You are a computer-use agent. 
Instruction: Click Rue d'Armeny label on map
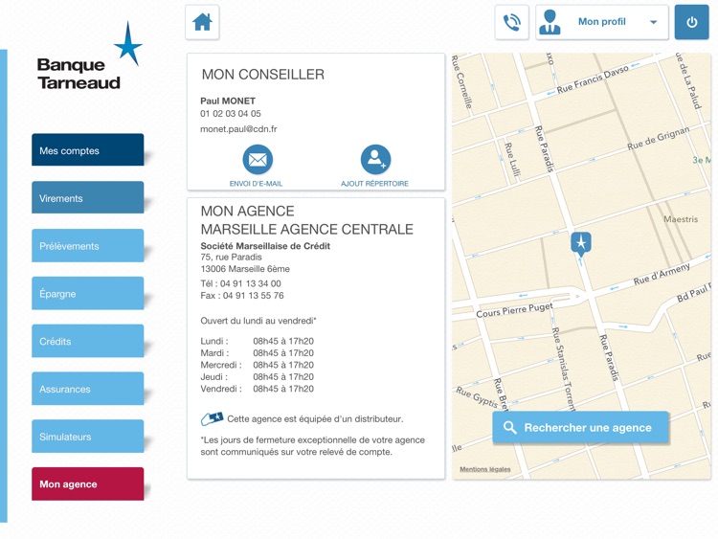point(662,274)
